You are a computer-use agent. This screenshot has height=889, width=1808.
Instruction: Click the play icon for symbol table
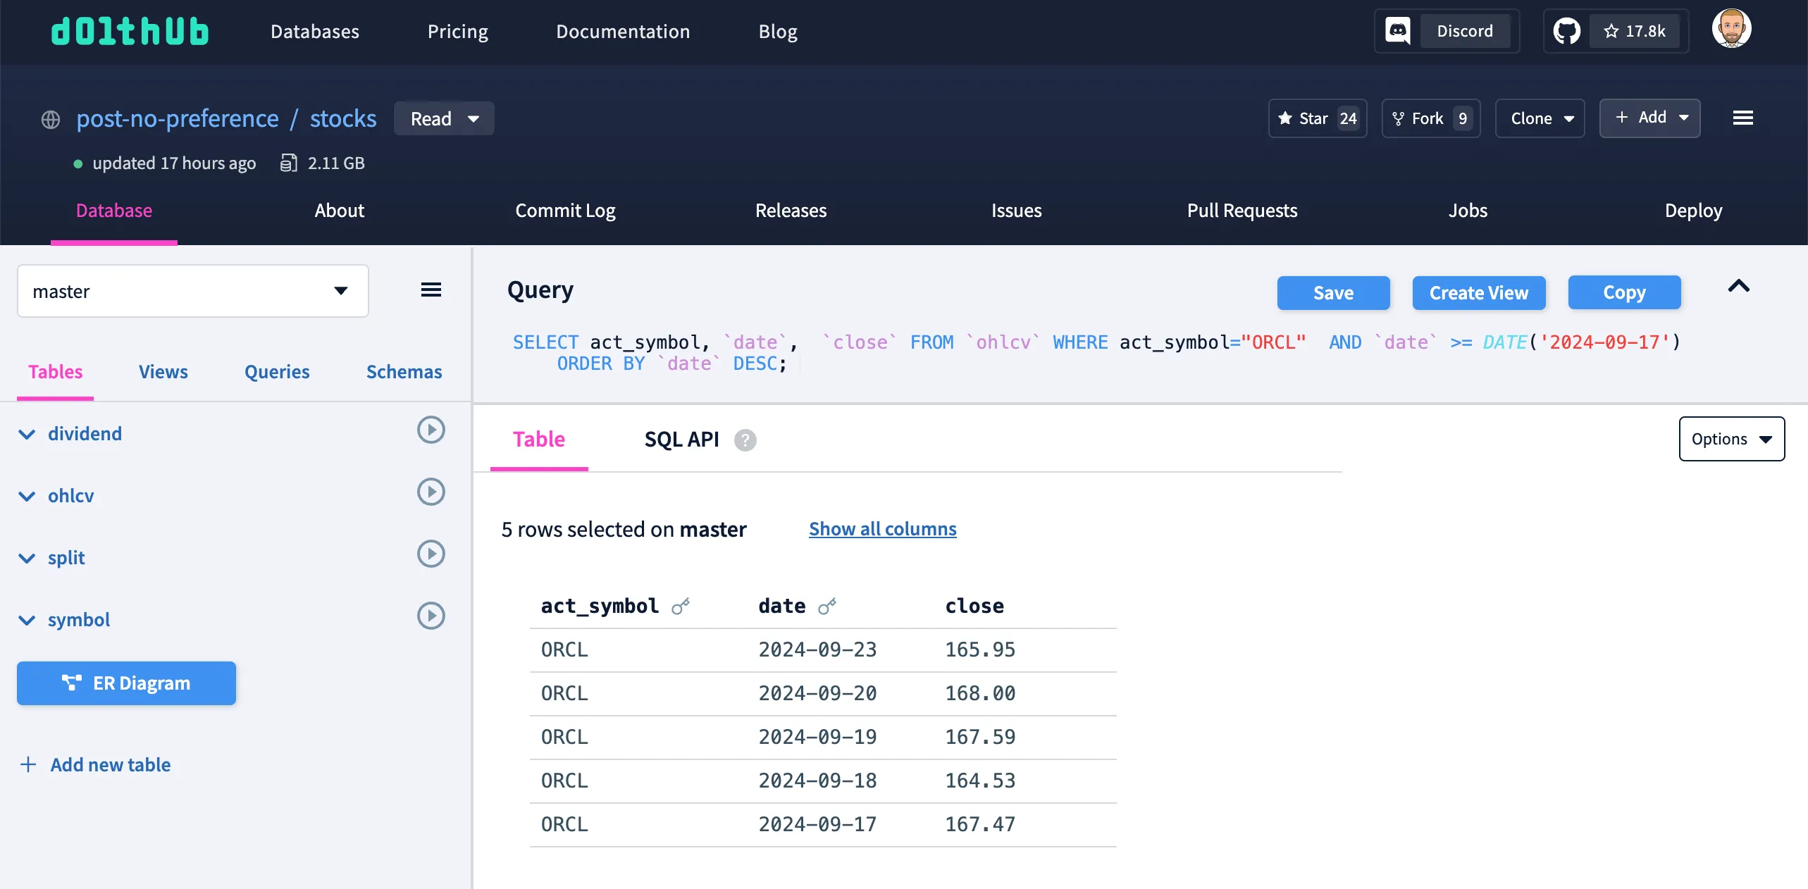pyautogui.click(x=431, y=616)
